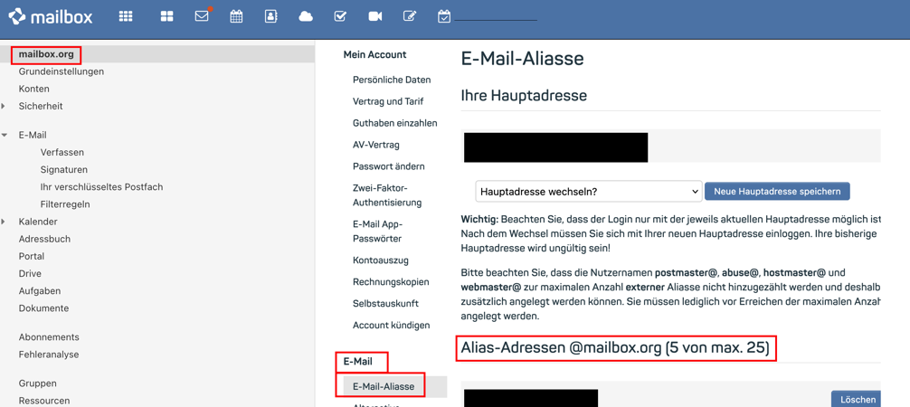The height and width of the screenshot is (407, 910).
Task: Open the Portal tiles icon
Action: click(166, 16)
